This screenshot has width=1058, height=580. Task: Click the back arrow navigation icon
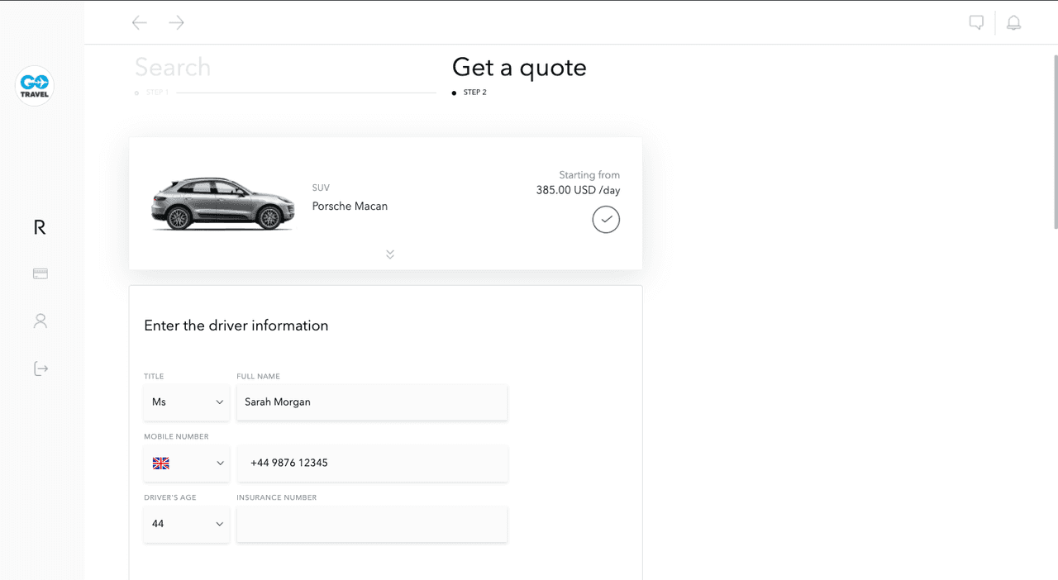tap(140, 23)
